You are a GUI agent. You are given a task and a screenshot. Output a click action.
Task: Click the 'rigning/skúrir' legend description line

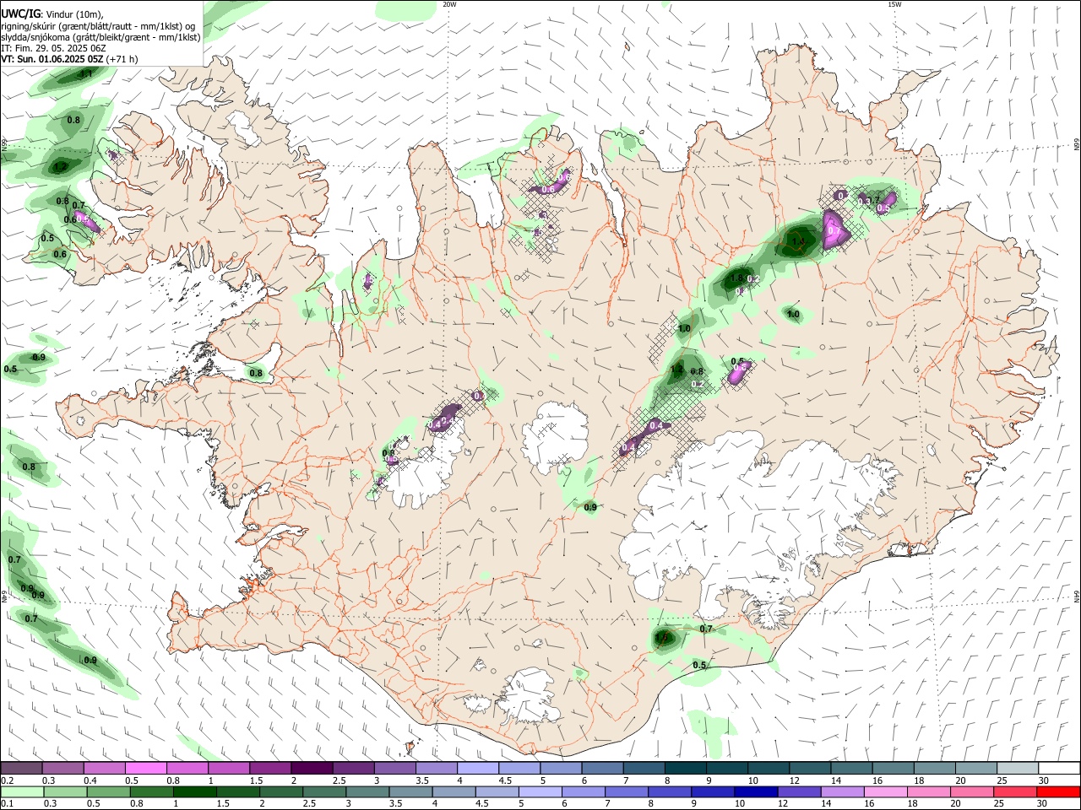click(x=98, y=25)
